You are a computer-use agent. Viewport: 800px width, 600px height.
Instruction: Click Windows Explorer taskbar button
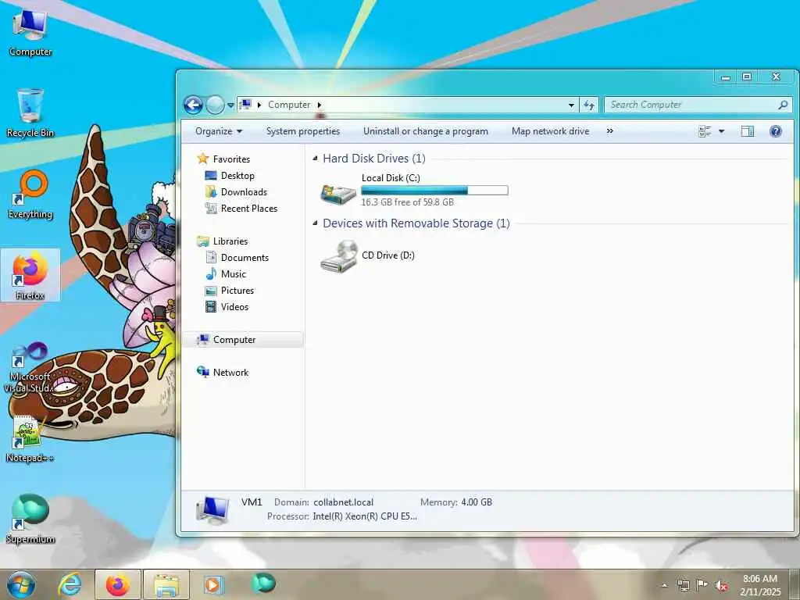[x=166, y=584]
